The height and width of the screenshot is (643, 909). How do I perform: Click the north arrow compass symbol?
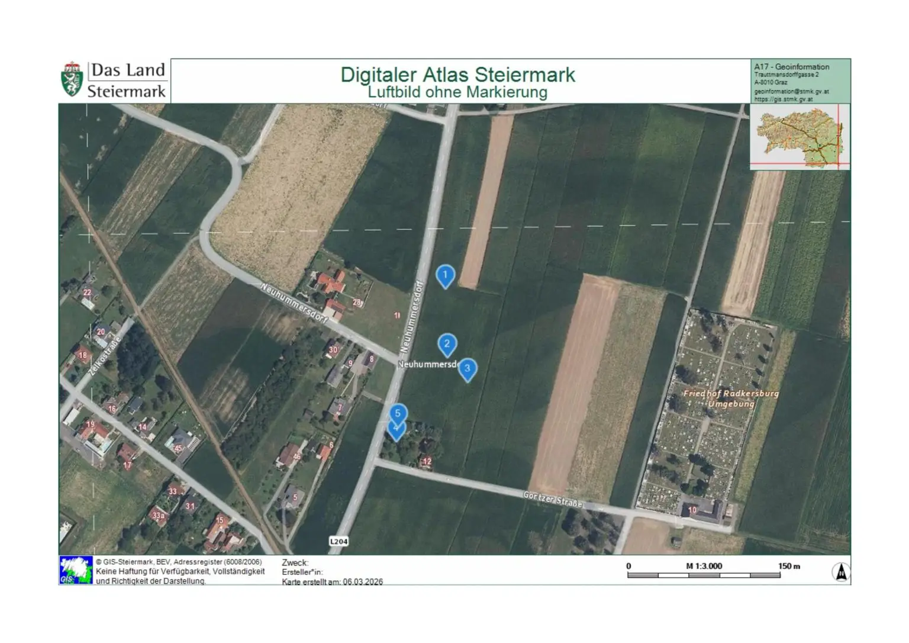841,572
